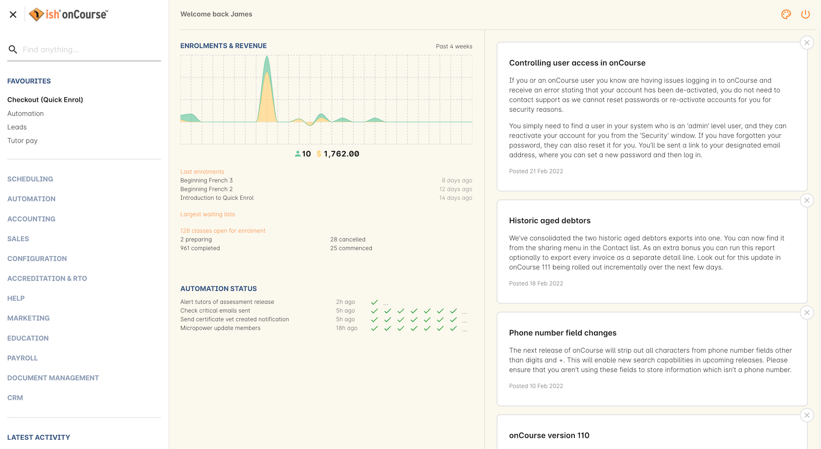This screenshot has height=449, width=821.
Task: Open the MARKETING category
Action: tap(29, 318)
